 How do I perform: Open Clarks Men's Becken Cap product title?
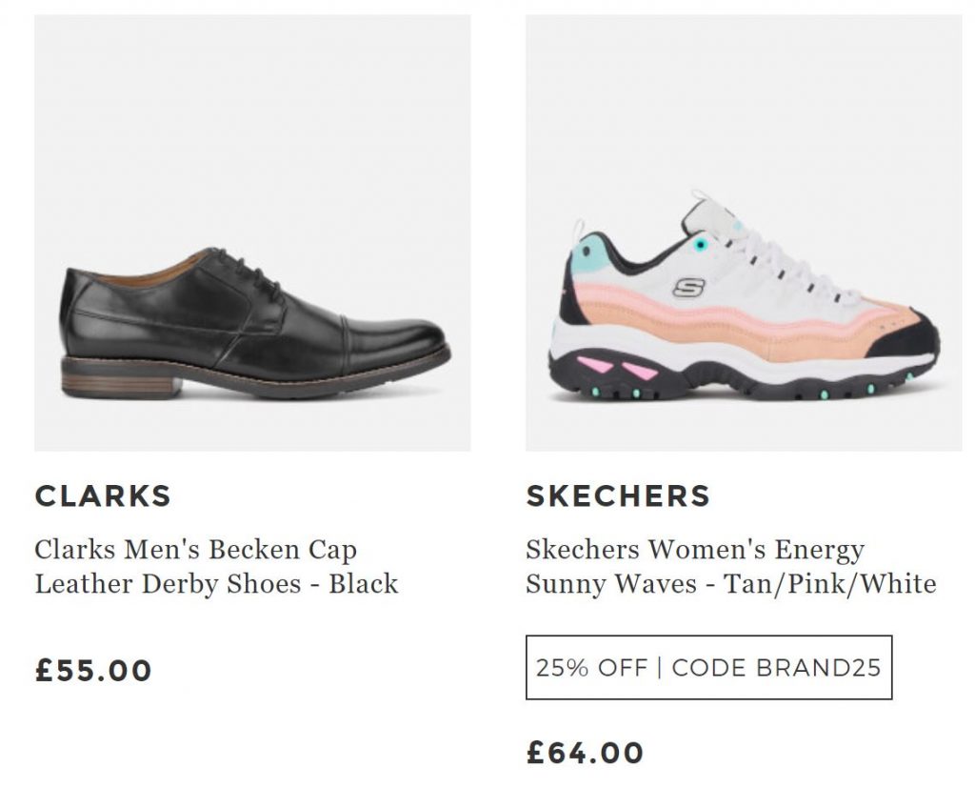[195, 551]
